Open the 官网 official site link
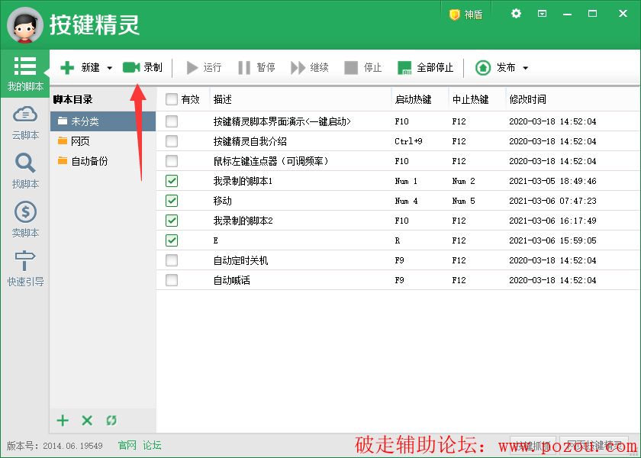The image size is (641, 458). click(127, 445)
